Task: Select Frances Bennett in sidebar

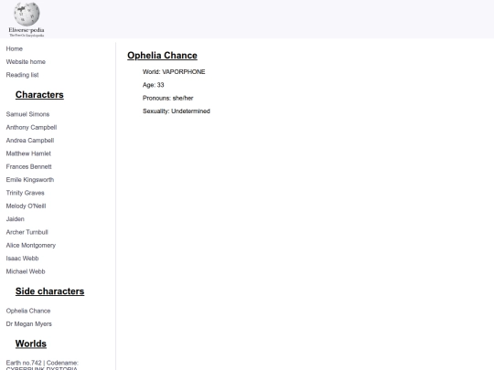Action: 28,167
